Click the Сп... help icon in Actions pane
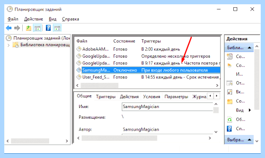The width and height of the screenshot is (265, 158). (230, 129)
